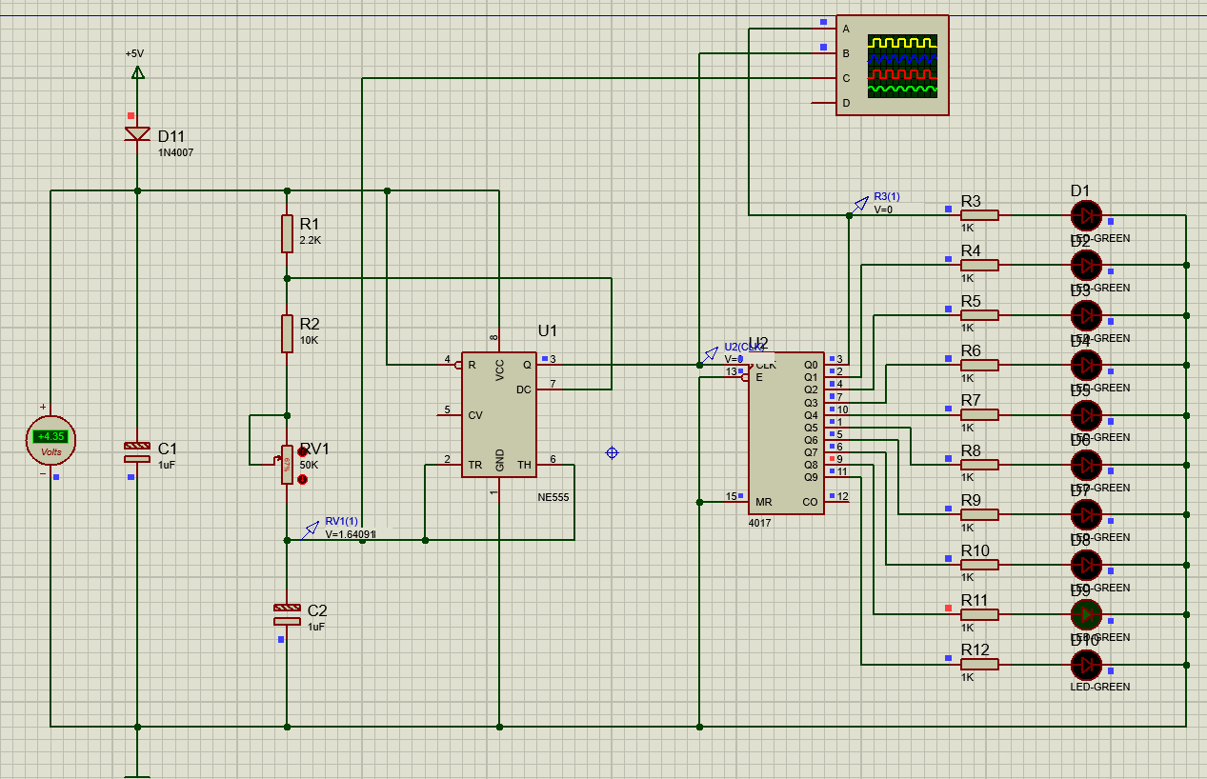Click the DC voltmeter showing +4.35

pyautogui.click(x=50, y=439)
